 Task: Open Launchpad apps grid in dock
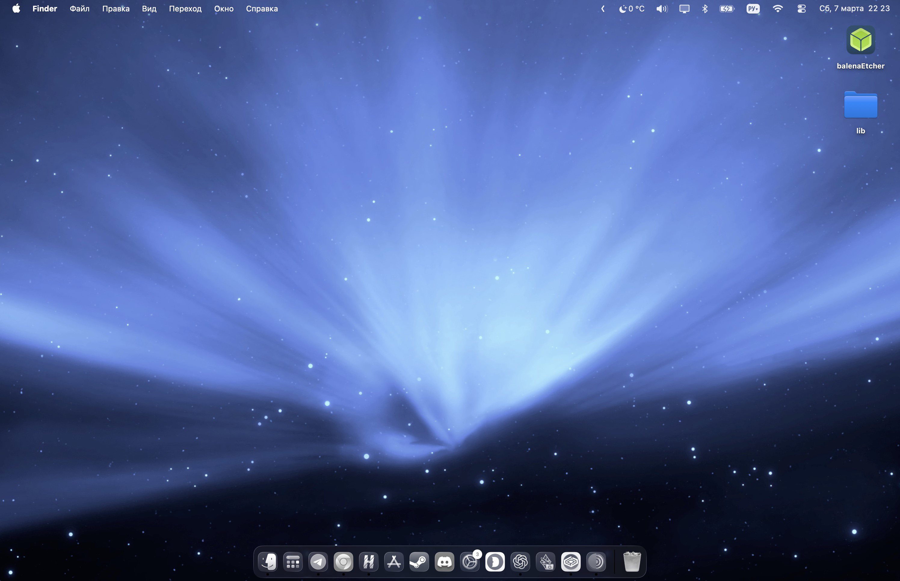pyautogui.click(x=293, y=562)
